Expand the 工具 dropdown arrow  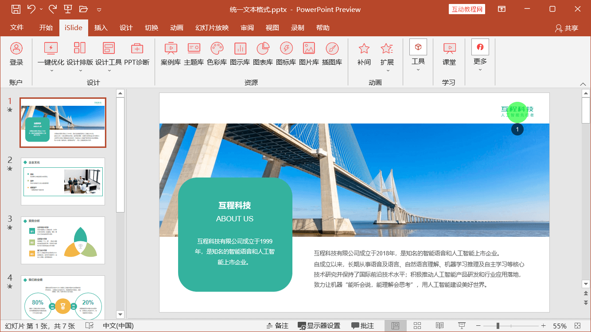pos(418,69)
